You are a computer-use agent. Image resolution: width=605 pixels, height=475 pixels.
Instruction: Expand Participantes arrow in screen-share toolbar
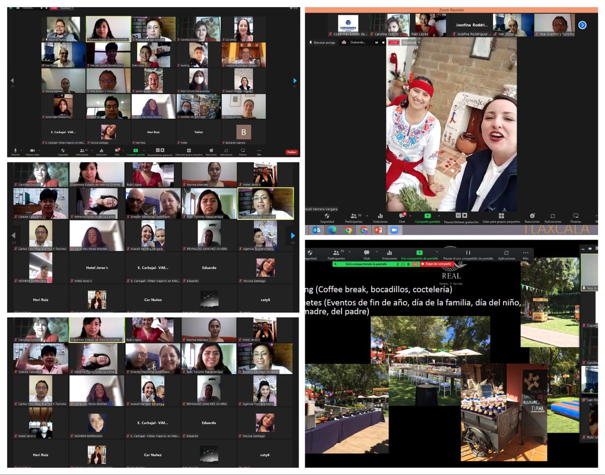pos(349,252)
